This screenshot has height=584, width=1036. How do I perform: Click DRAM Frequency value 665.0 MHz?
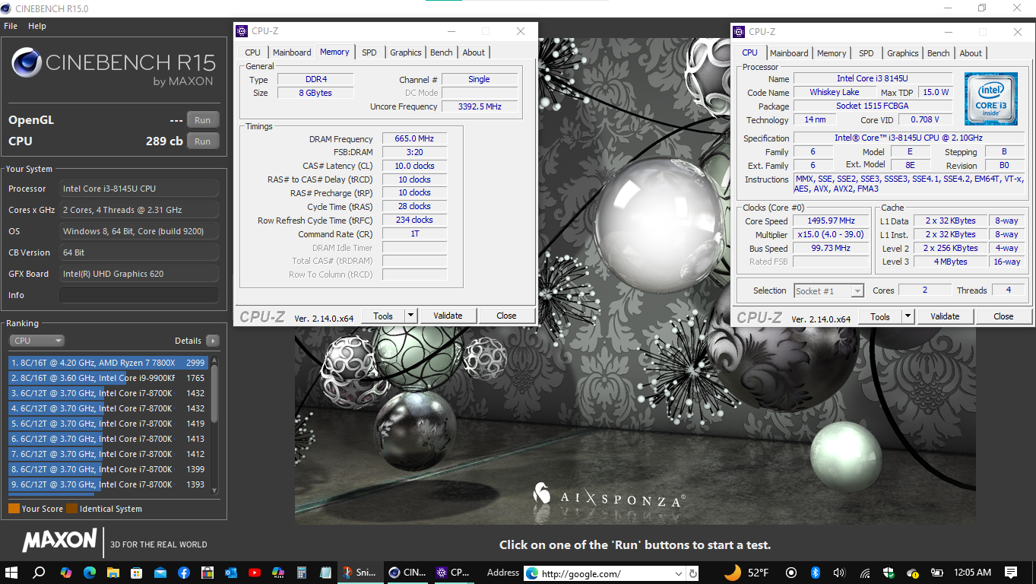[x=414, y=139]
